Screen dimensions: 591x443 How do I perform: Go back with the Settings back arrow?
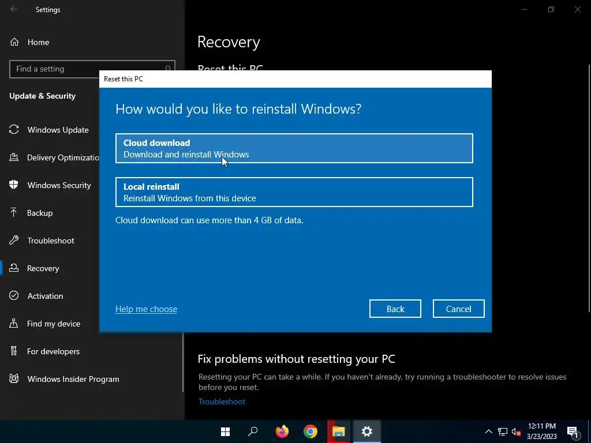tap(14, 9)
